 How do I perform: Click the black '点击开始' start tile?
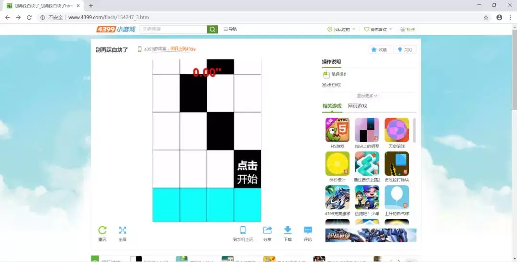(247, 169)
